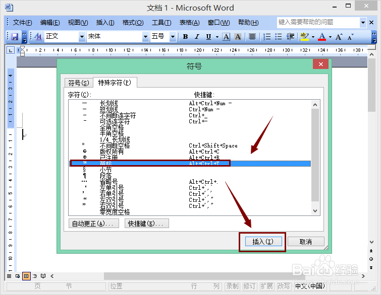Click increase indent icon
The height and width of the screenshot is (295, 381).
click(x=290, y=37)
